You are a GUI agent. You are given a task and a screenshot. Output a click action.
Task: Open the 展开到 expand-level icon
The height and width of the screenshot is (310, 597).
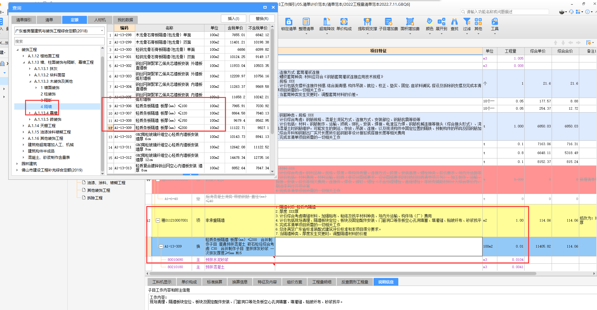coord(441,22)
